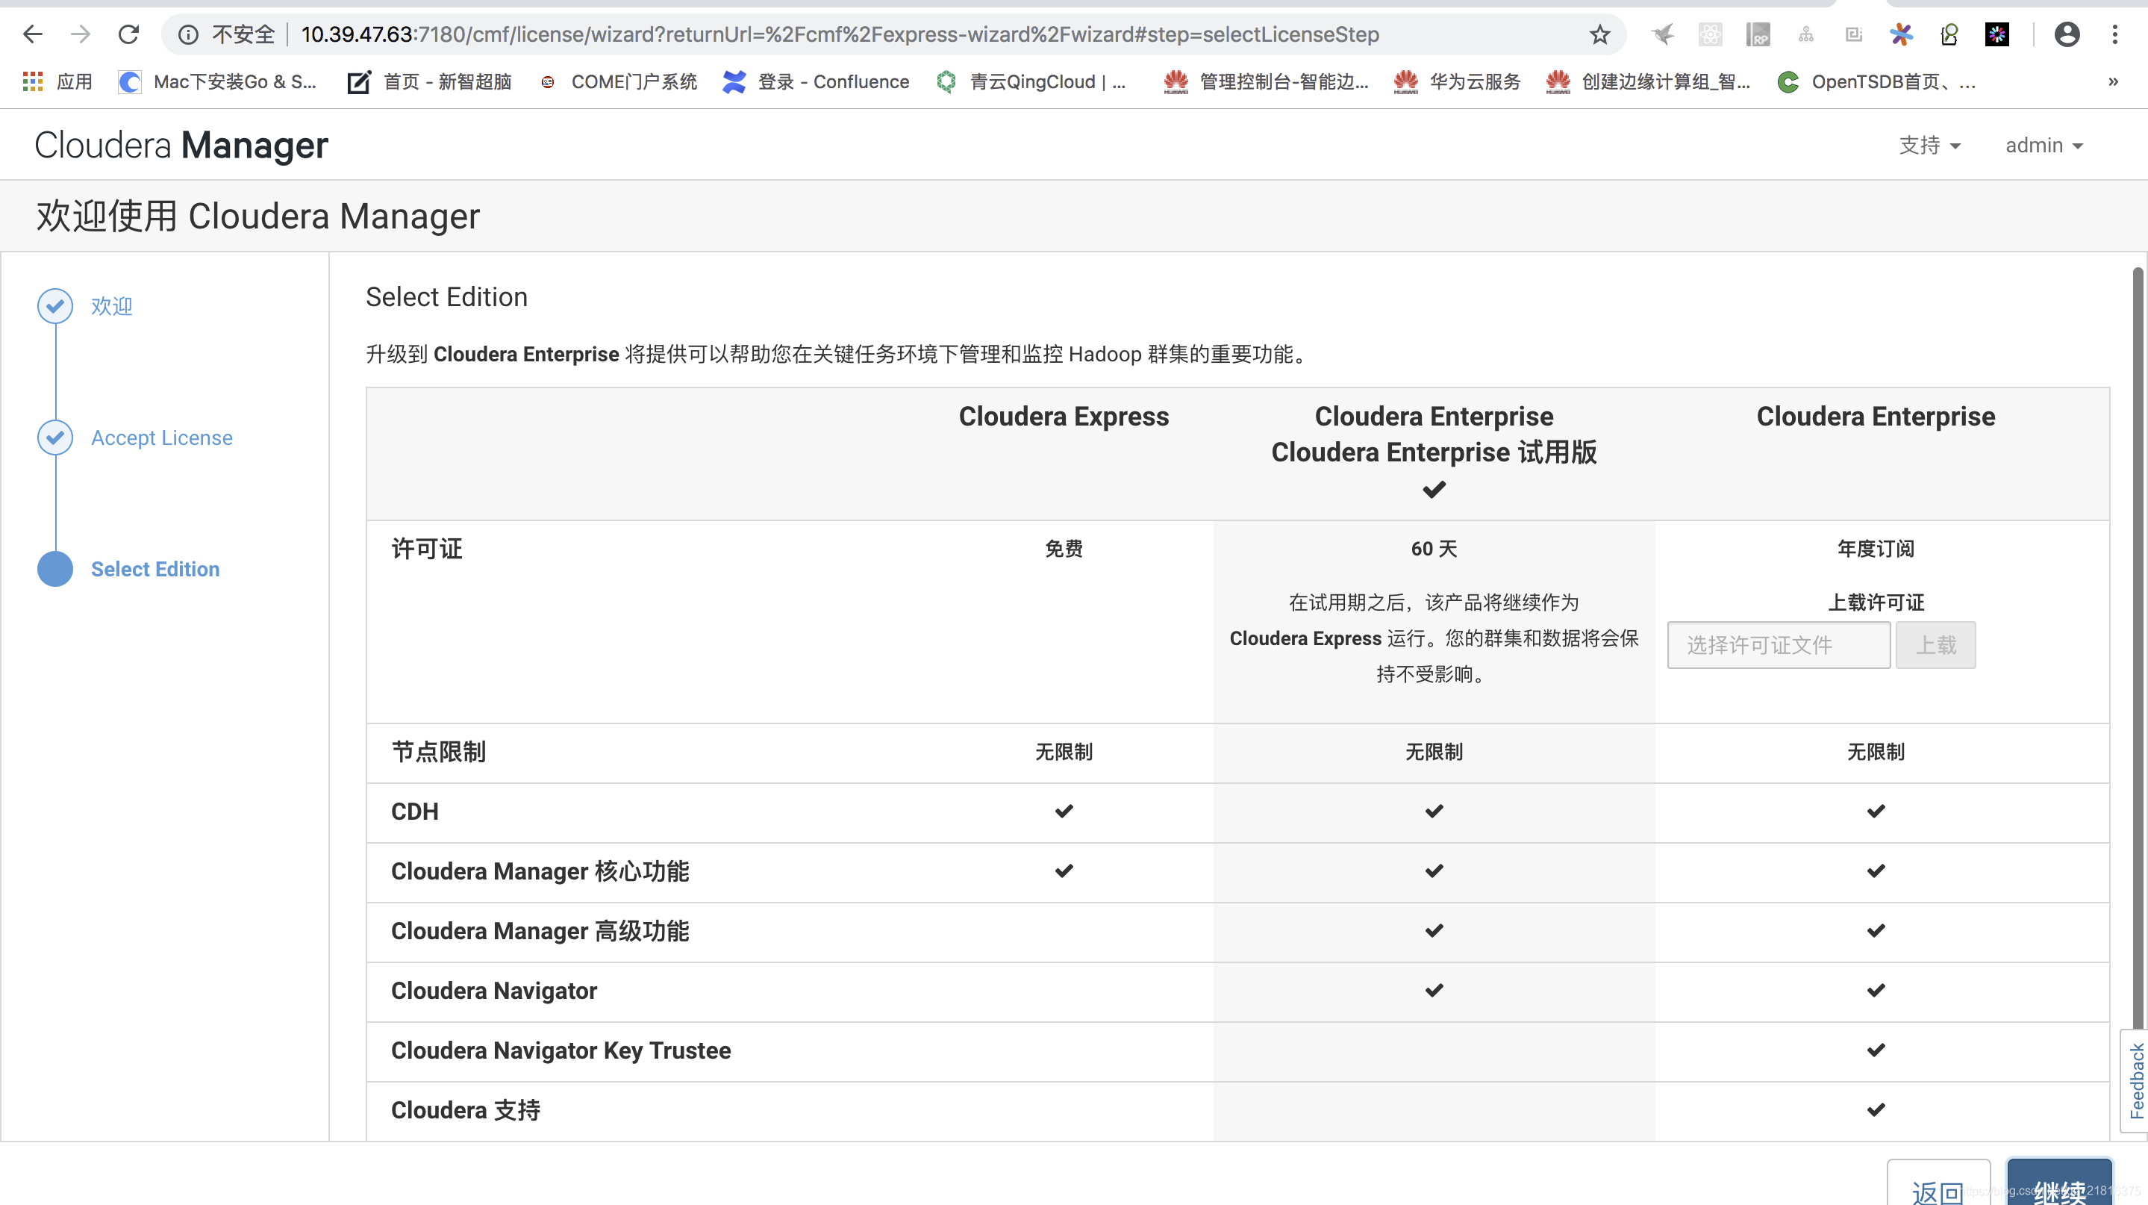The height and width of the screenshot is (1205, 2148).
Task: Click the Cloudera Manager logo
Action: [x=181, y=145]
